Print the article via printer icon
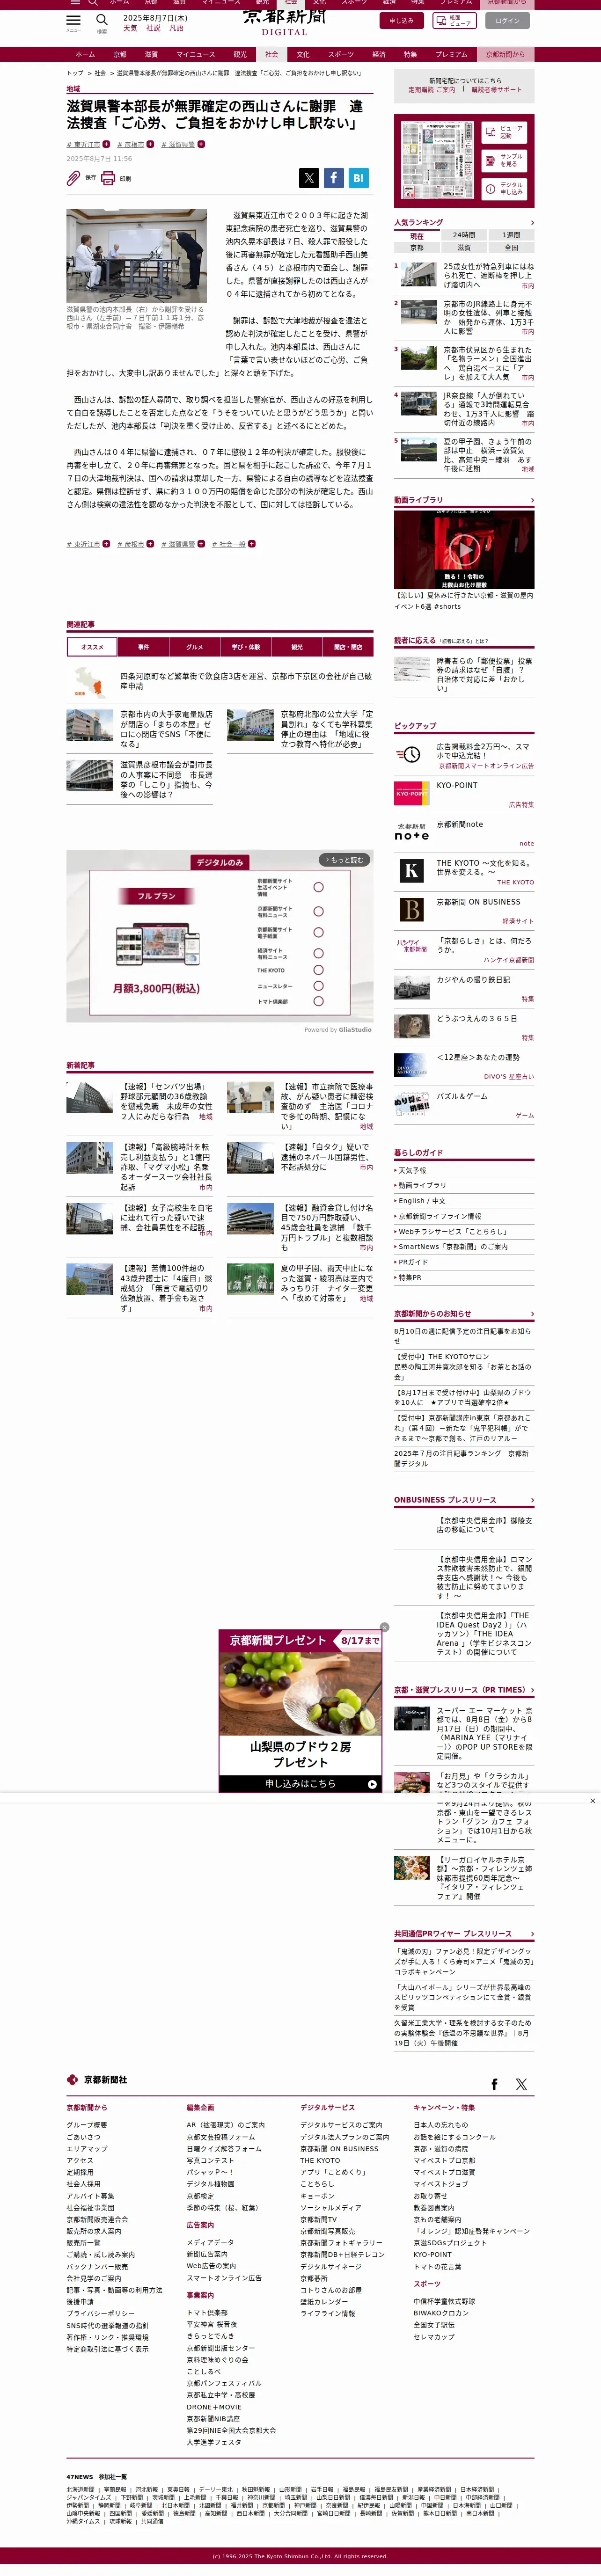Screen dimensions: 601x2576 [x=108, y=178]
